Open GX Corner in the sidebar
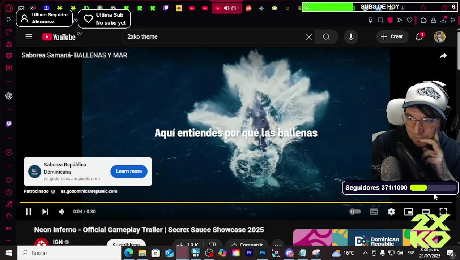 tap(9, 229)
